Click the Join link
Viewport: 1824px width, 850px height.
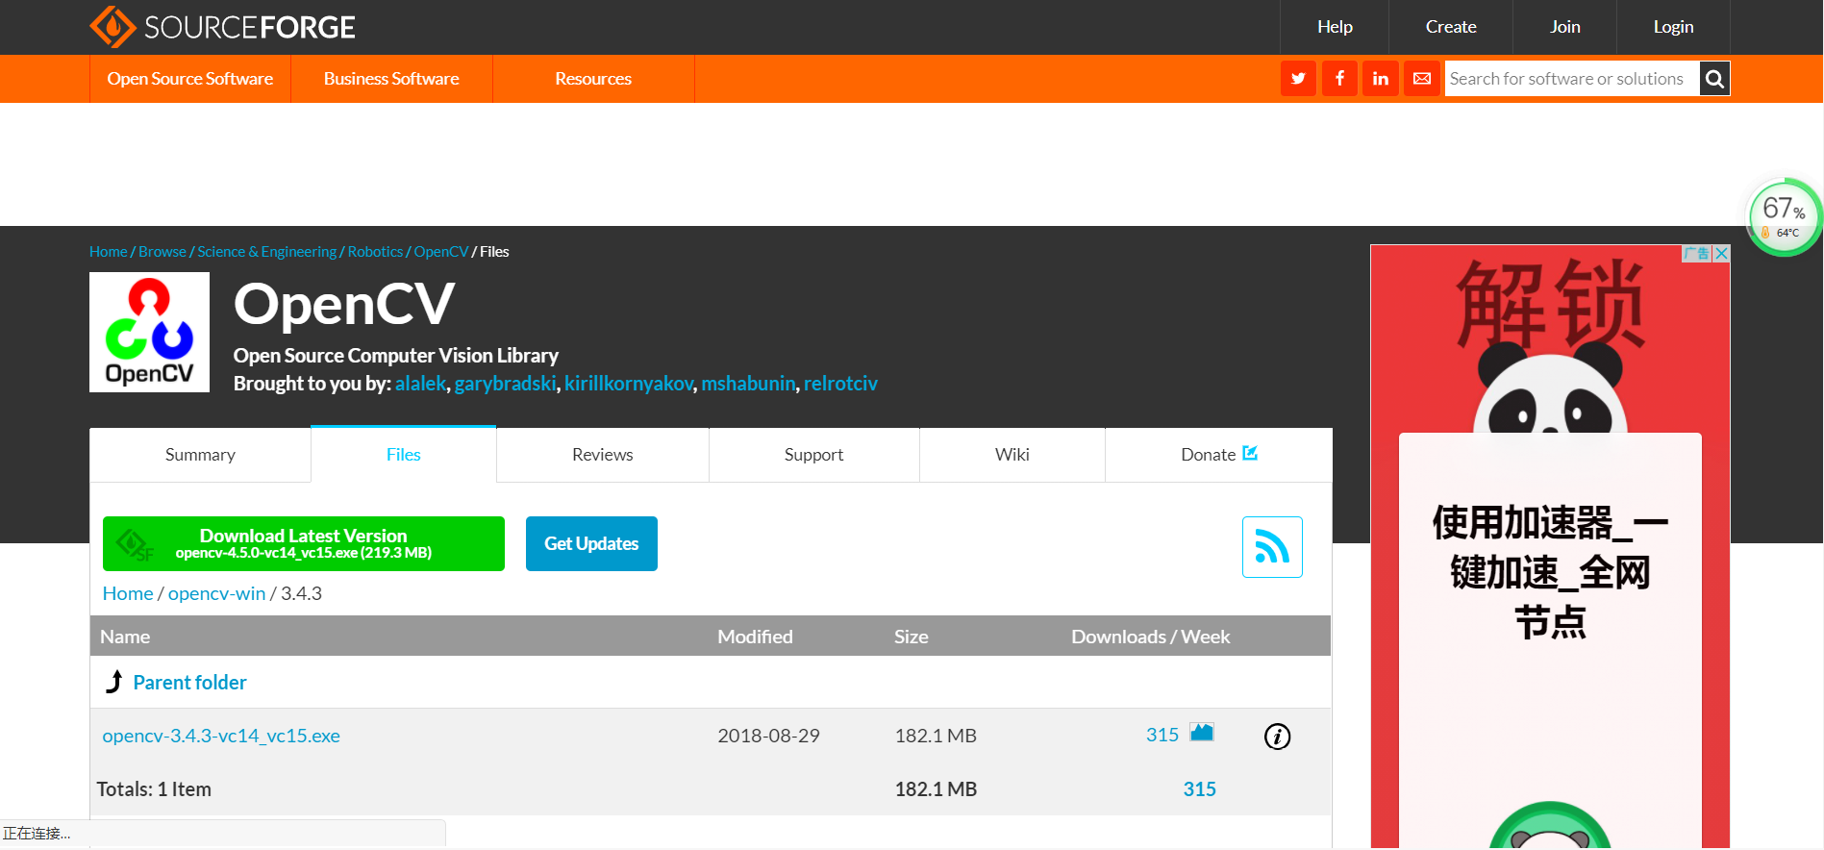(1565, 27)
